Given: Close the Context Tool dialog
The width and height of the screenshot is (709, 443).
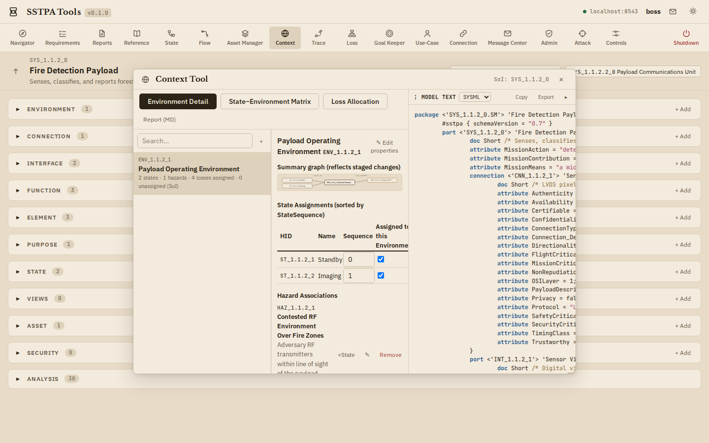Looking at the screenshot, I should coord(561,79).
